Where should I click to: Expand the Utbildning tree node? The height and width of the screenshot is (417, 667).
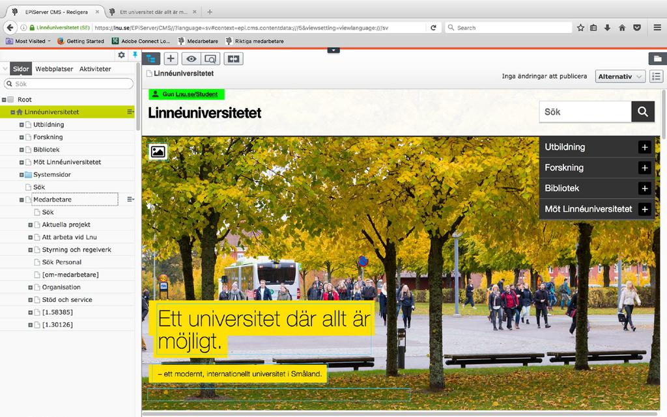(21, 125)
